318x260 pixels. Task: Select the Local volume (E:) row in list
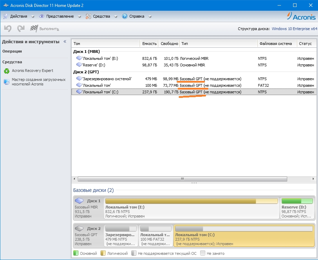pos(100,58)
